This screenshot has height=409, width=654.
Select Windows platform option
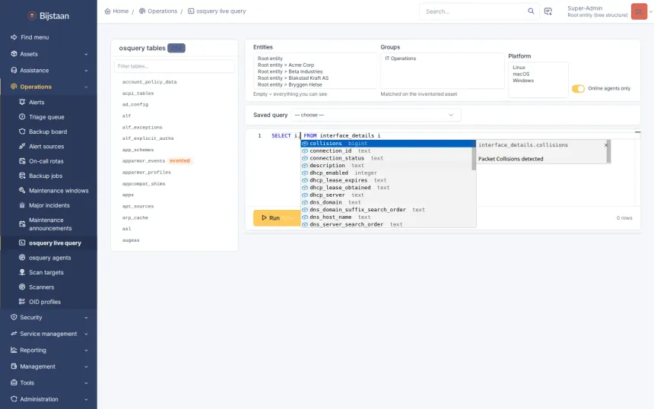[523, 81]
